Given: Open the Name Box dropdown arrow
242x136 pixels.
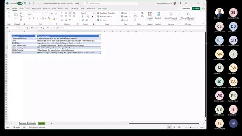Looking at the screenshot, I should [x=17, y=28].
